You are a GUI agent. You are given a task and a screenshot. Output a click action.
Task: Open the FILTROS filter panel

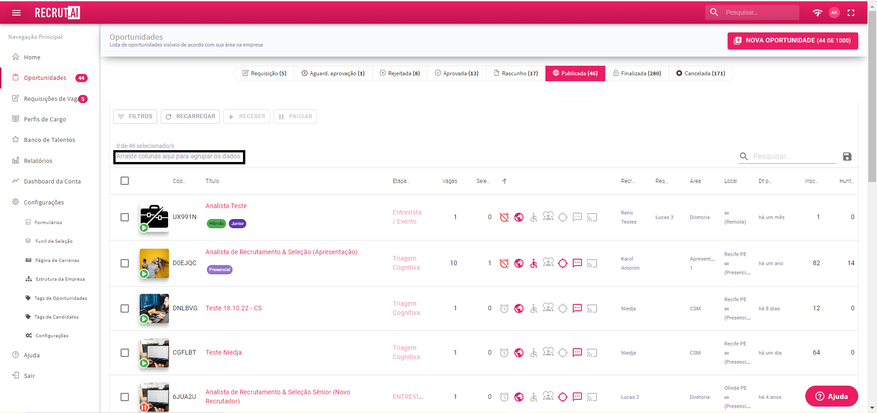tap(135, 116)
